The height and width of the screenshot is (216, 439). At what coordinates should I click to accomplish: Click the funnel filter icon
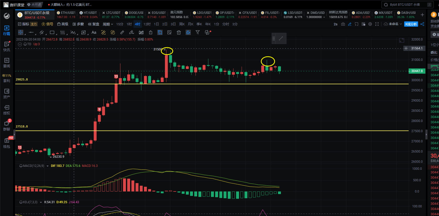[x=198, y=32]
